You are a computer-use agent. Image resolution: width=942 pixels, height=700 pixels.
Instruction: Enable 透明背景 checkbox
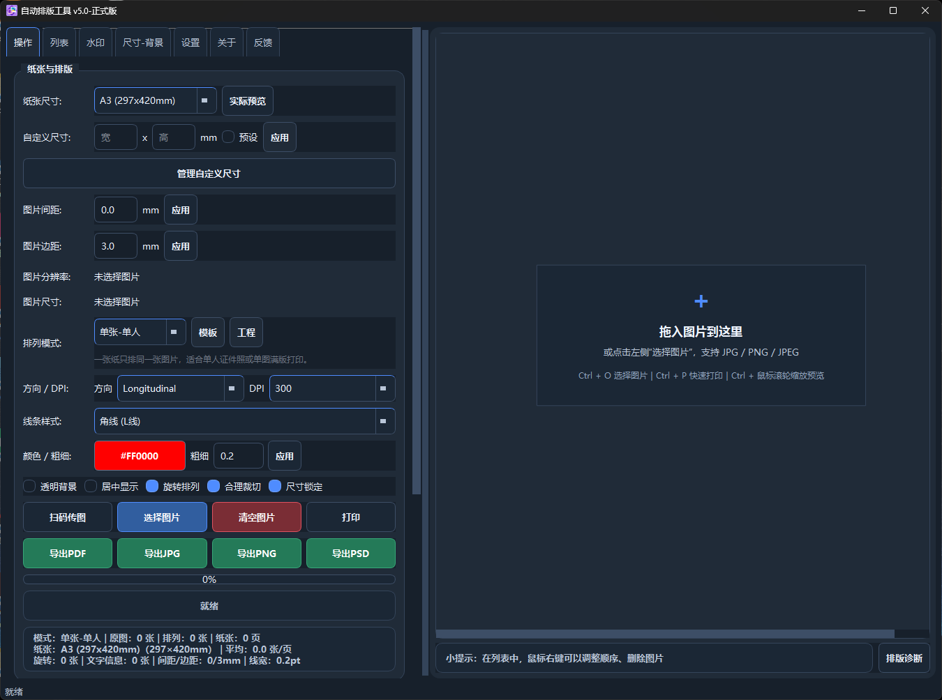click(x=29, y=486)
